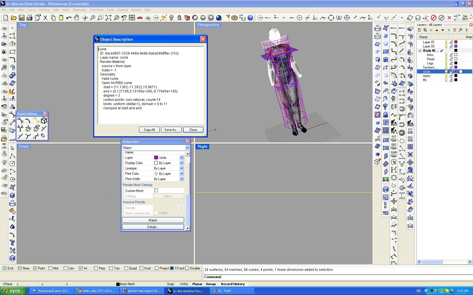Open the Analyze menu
This screenshot has width=473, height=295.
(x=122, y=10)
